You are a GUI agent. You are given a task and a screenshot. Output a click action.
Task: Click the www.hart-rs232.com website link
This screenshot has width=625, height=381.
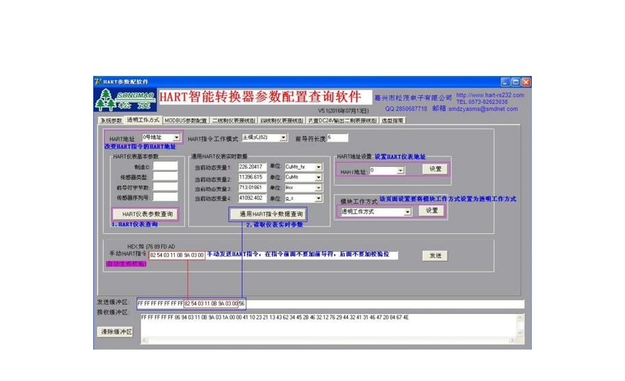[x=489, y=95]
